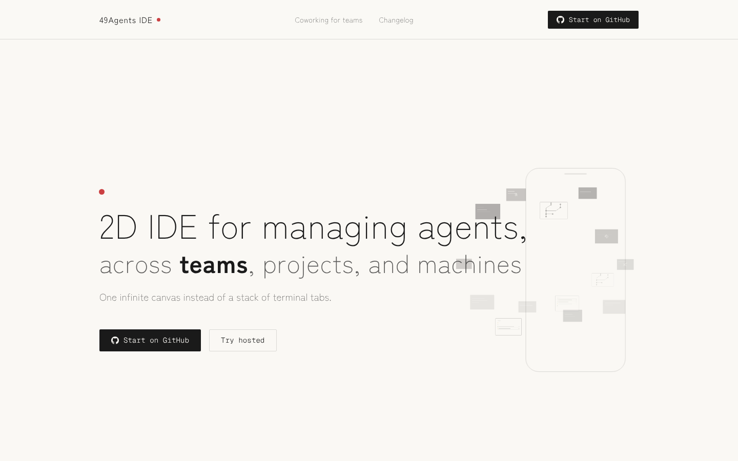Click the "2D IDE for managing agents," headline
This screenshot has height=461, width=738.
point(313,227)
